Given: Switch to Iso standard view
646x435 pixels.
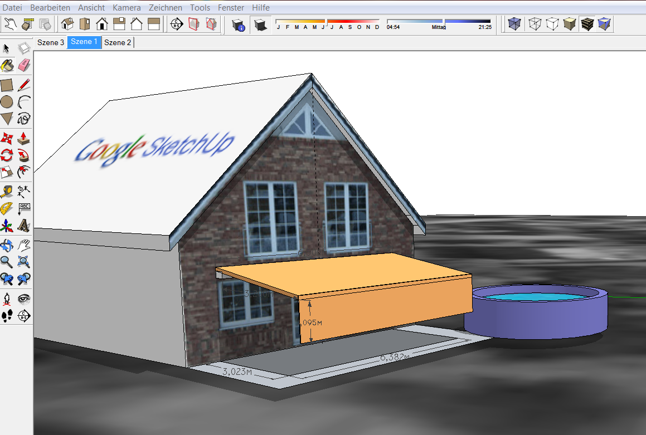Looking at the screenshot, I should (x=67, y=24).
